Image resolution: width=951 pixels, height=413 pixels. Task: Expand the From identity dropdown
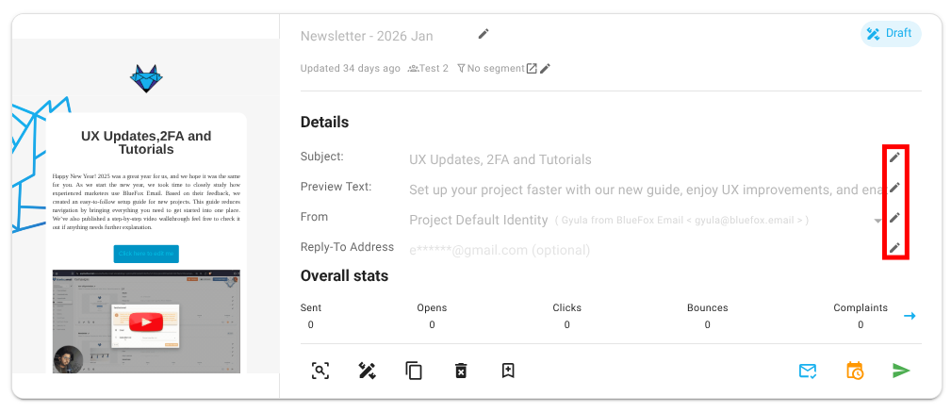[877, 221]
